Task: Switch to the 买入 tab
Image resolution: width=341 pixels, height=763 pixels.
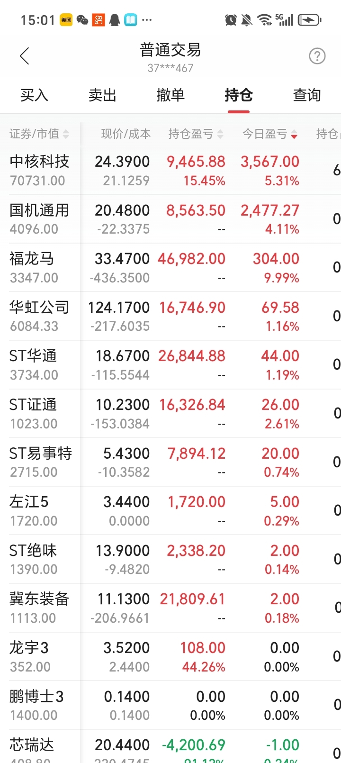Action: coord(34,95)
